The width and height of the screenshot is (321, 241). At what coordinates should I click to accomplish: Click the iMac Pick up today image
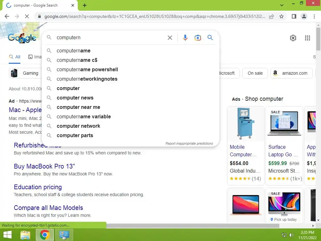click(284, 204)
